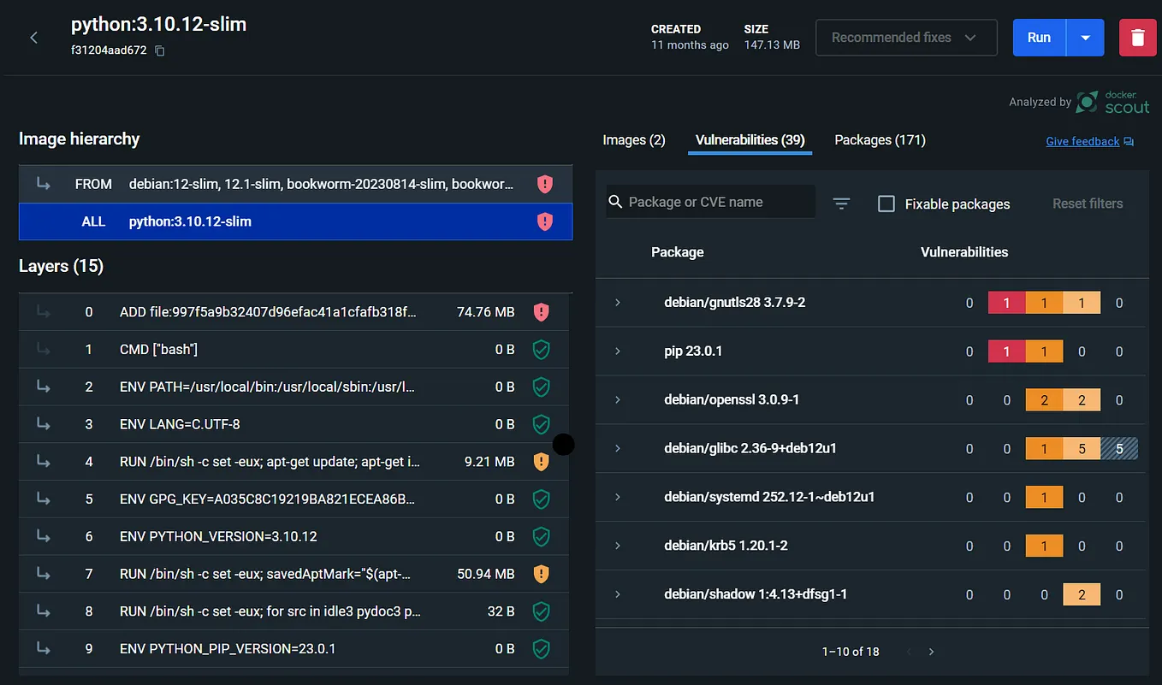Click the red shield on layer 0
Image resolution: width=1162 pixels, height=685 pixels.
pyautogui.click(x=541, y=311)
